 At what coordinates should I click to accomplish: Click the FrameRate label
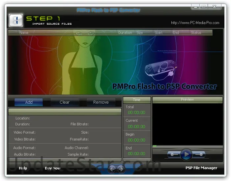[x=79, y=139]
